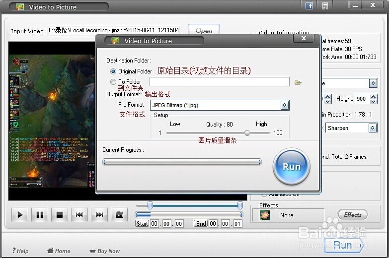Click the Open button
The image size is (389, 258).
click(x=204, y=30)
